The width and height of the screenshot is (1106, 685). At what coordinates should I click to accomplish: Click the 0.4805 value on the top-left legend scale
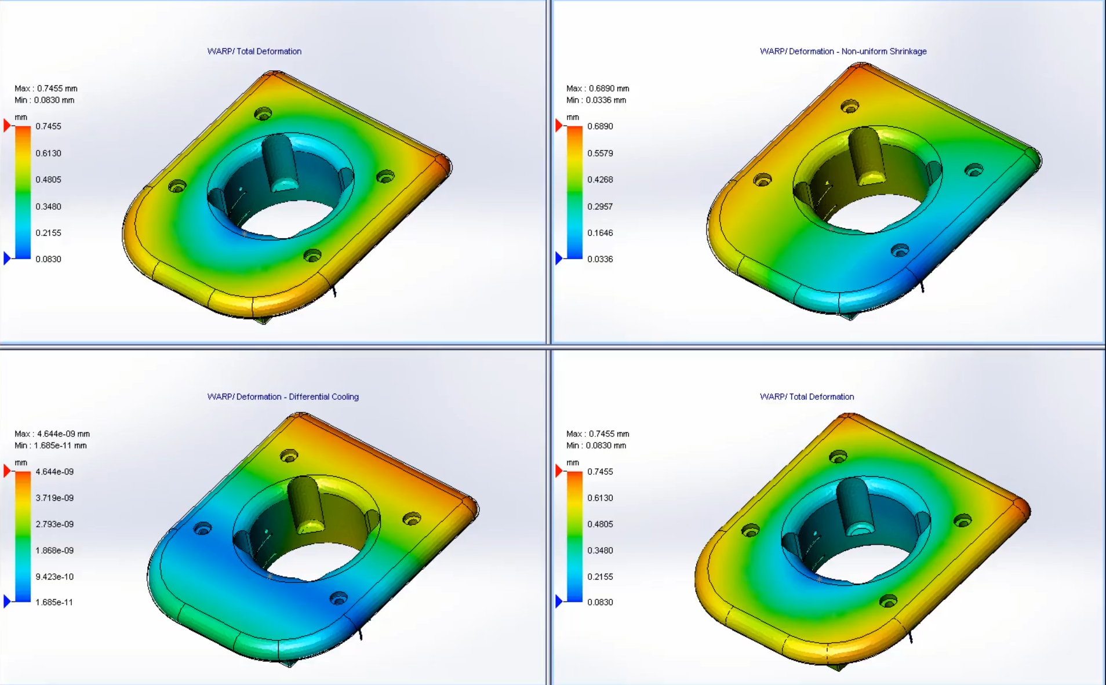(x=50, y=180)
